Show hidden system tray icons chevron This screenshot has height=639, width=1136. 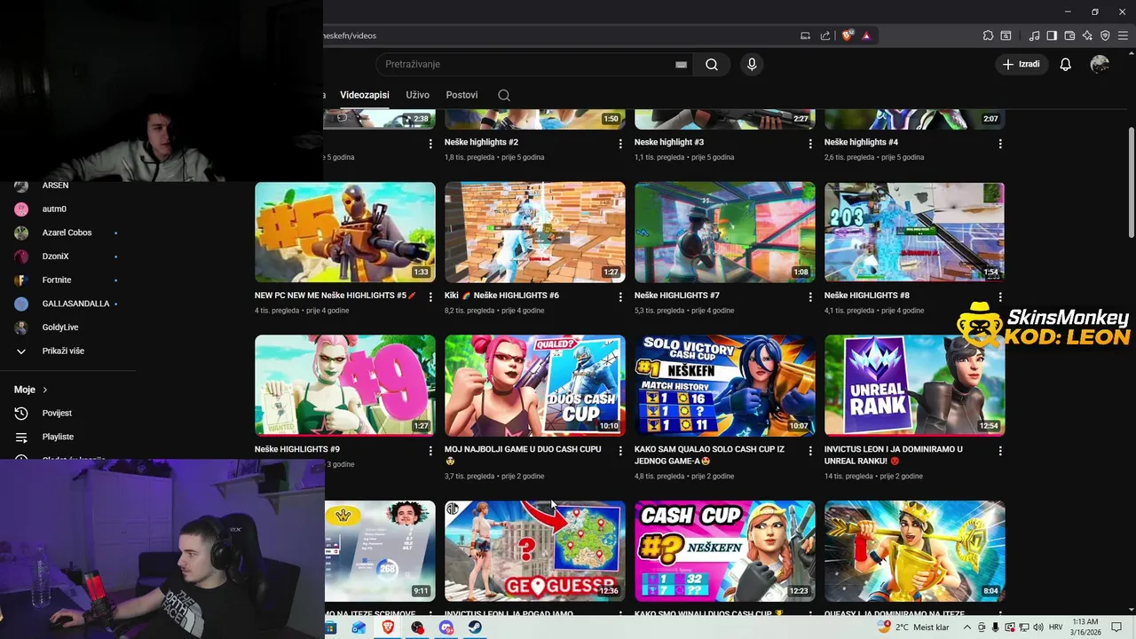point(967,627)
